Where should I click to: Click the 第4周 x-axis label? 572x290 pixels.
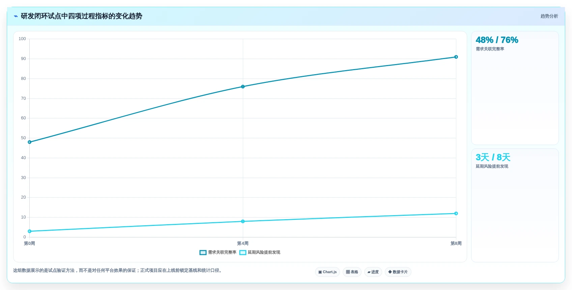243,243
